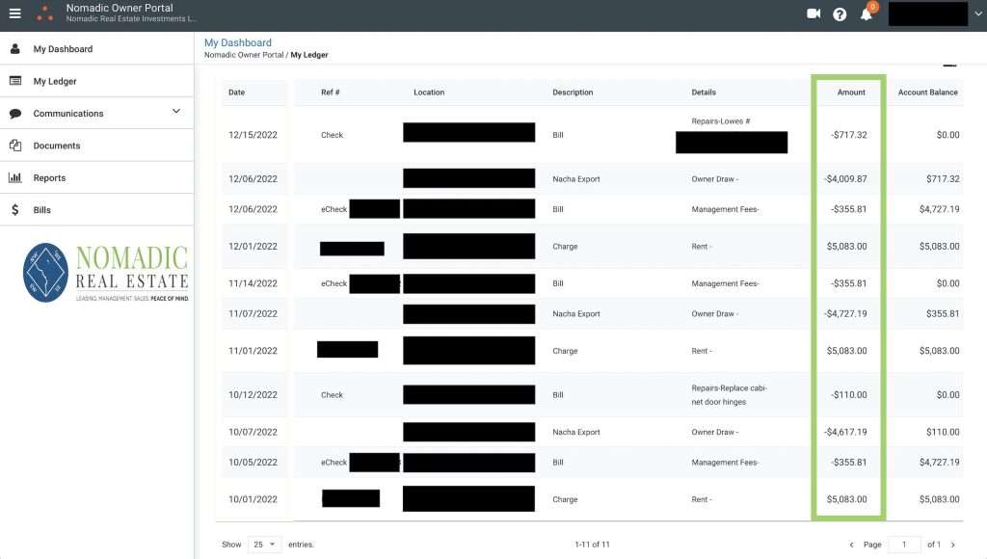This screenshot has height=559, width=987.
Task: Open My Ledger in sidebar
Action: 55,81
